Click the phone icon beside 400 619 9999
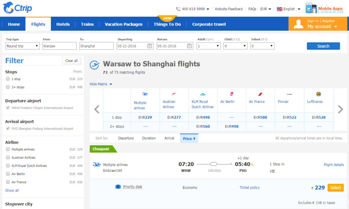Image resolution: width=349 pixels, height=209 pixels. coord(178,9)
